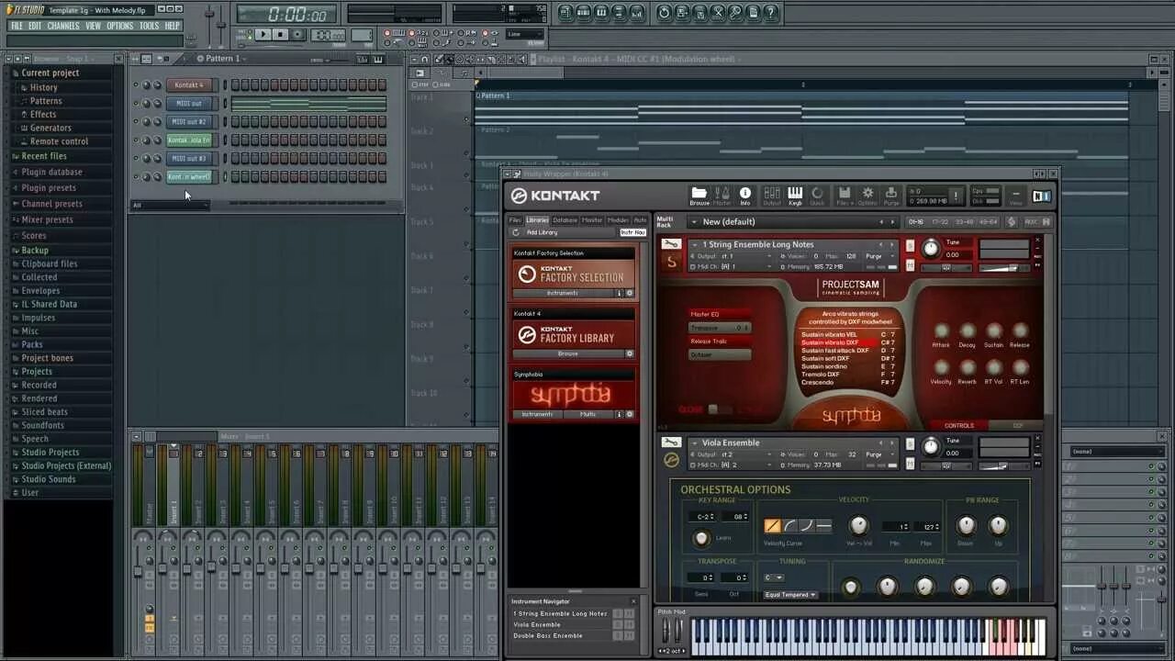Expand Viola Ensemble instrument name dropdown

tap(695, 443)
